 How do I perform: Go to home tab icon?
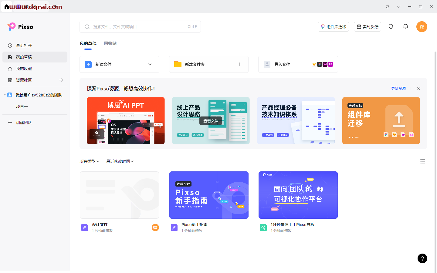tap(7, 7)
